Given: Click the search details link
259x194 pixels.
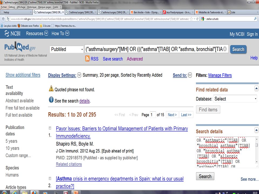Looking at the screenshot, I should (x=84, y=101).
